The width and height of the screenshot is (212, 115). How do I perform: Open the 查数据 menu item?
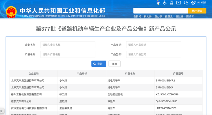pyautogui.click(x=179, y=16)
